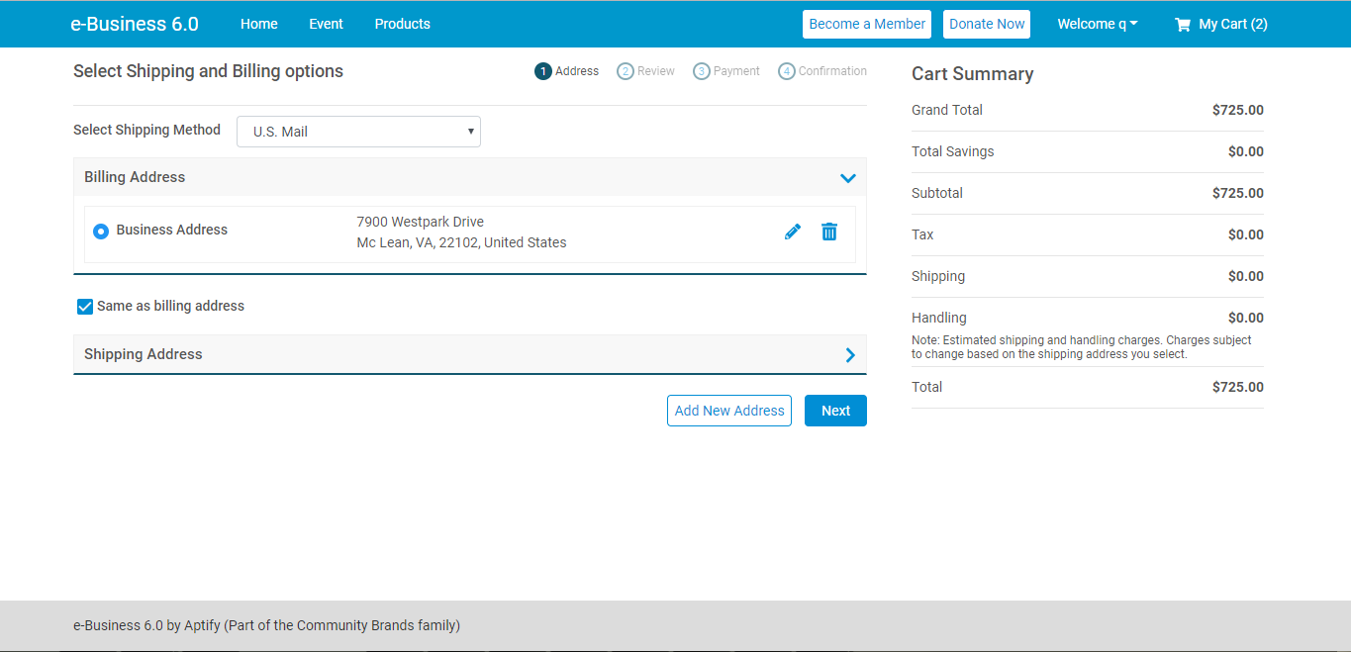Image resolution: width=1351 pixels, height=652 pixels.
Task: Click Mc Lean, VA, 22102 address line
Action: (x=462, y=242)
